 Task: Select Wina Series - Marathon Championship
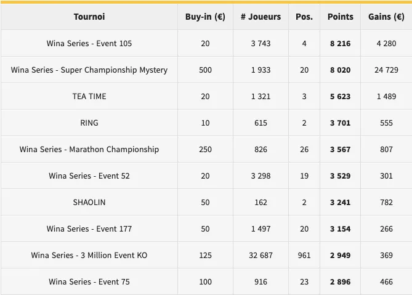tap(89, 150)
